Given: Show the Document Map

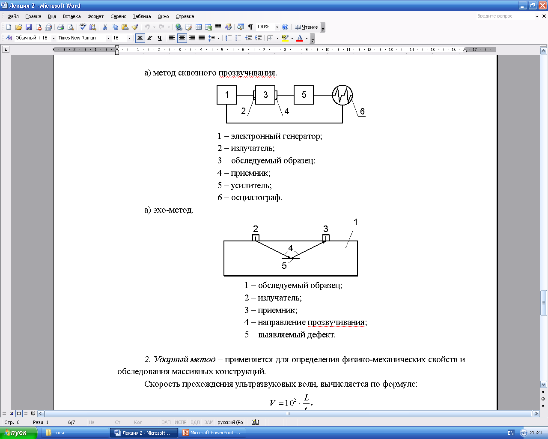Looking at the screenshot, I should point(241,27).
